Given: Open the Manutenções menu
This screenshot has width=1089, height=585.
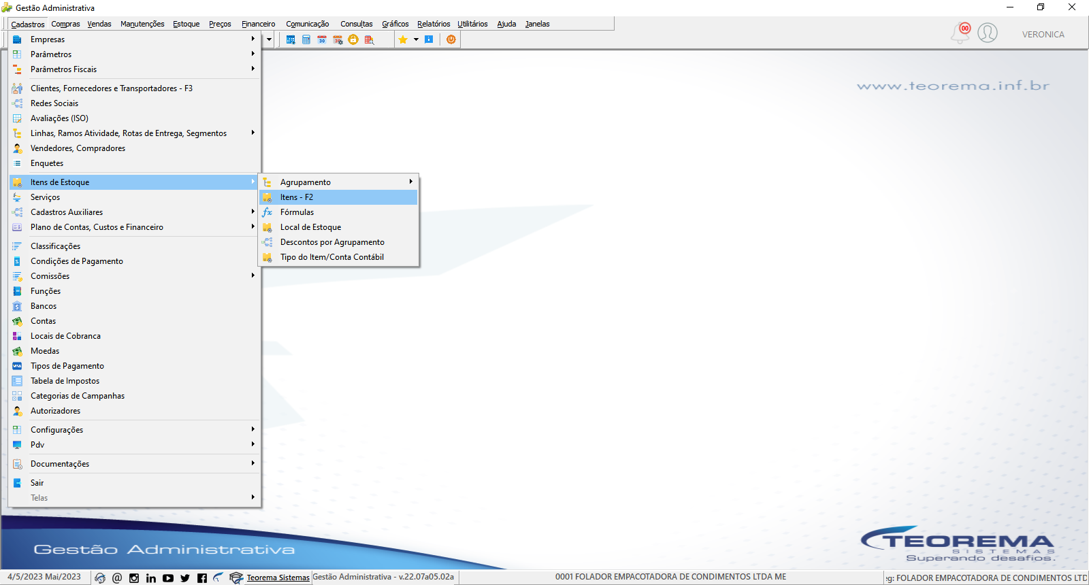Looking at the screenshot, I should (x=142, y=24).
